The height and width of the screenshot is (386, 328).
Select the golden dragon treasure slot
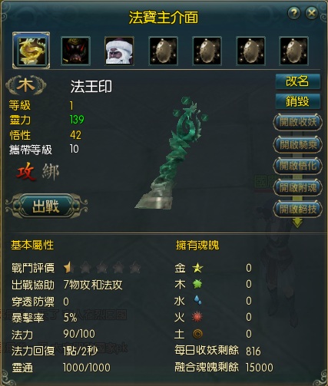click(x=31, y=51)
